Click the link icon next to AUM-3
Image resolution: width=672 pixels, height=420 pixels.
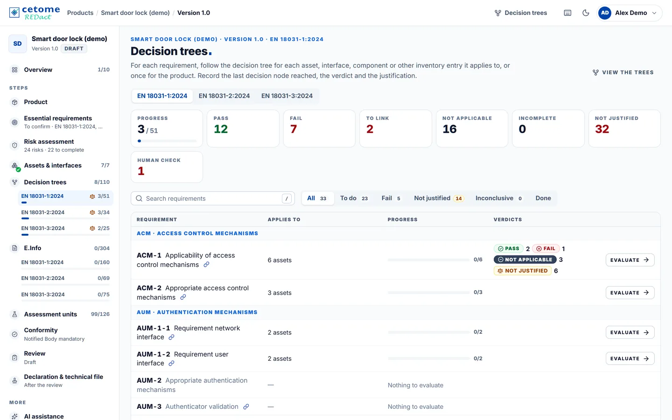(246, 407)
